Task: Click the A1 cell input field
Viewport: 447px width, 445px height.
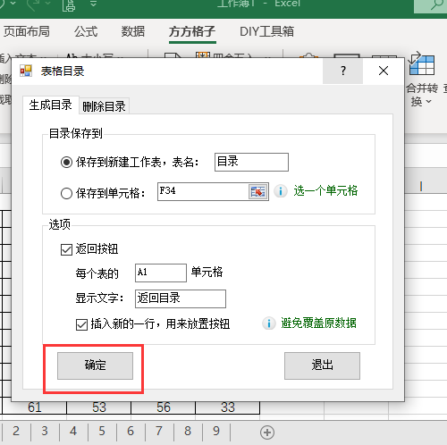Action: click(161, 273)
